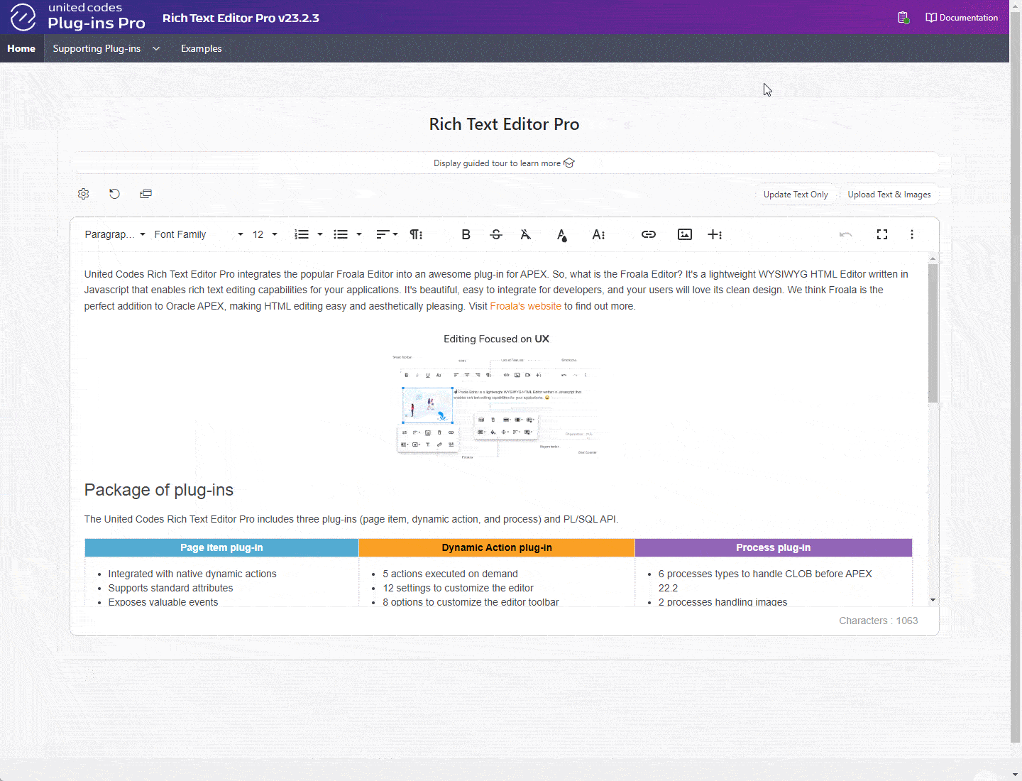The width and height of the screenshot is (1022, 781).
Task: Open the more misc vertical dots menu
Action: click(912, 234)
